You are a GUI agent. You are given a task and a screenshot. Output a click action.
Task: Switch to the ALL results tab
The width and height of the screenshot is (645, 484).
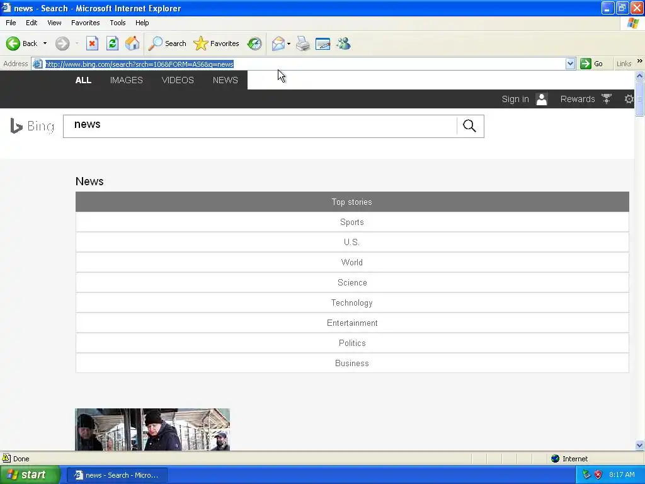click(x=83, y=80)
